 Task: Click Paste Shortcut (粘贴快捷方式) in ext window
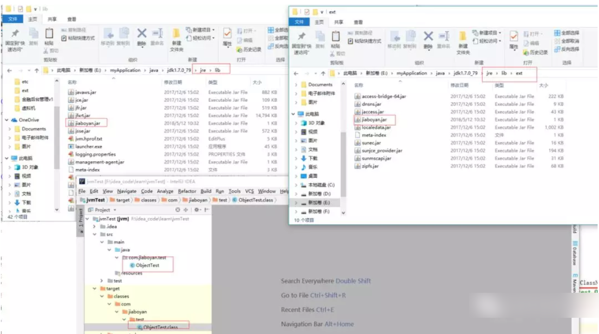tap(365, 41)
